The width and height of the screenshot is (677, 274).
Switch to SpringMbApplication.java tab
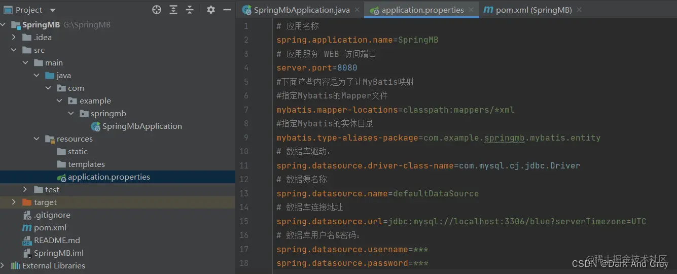(302, 10)
